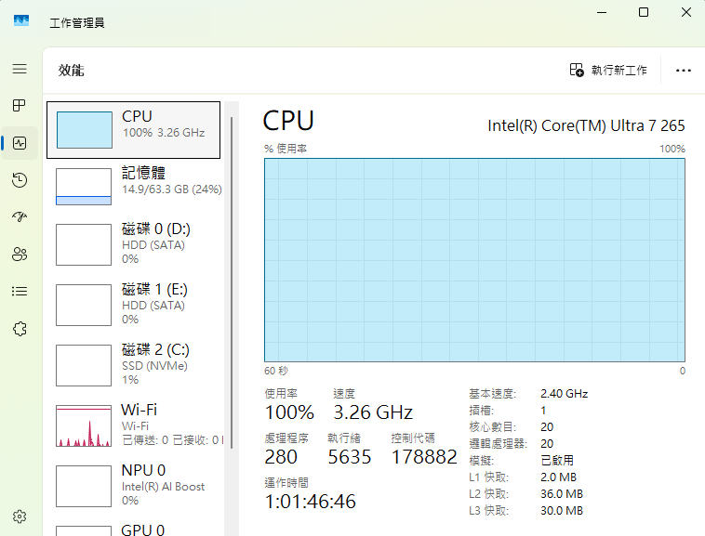Click the % 使用率 graph label
The width and height of the screenshot is (705, 536).
click(x=286, y=149)
